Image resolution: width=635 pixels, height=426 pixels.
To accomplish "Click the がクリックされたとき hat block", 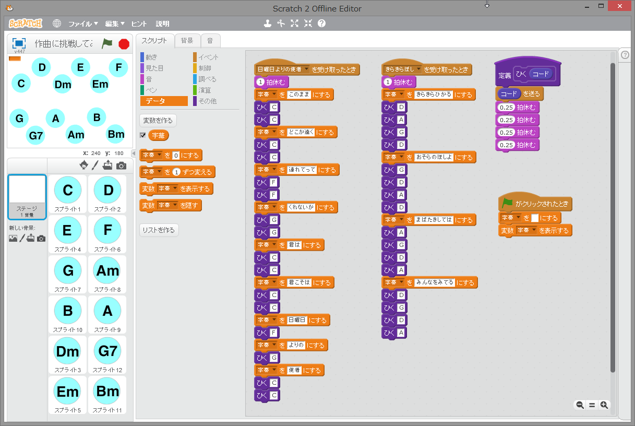I will coord(536,203).
